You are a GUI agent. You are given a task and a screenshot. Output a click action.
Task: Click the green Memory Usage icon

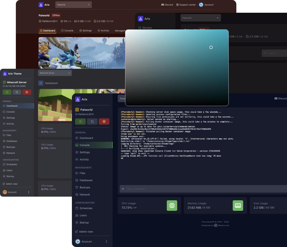238,205
